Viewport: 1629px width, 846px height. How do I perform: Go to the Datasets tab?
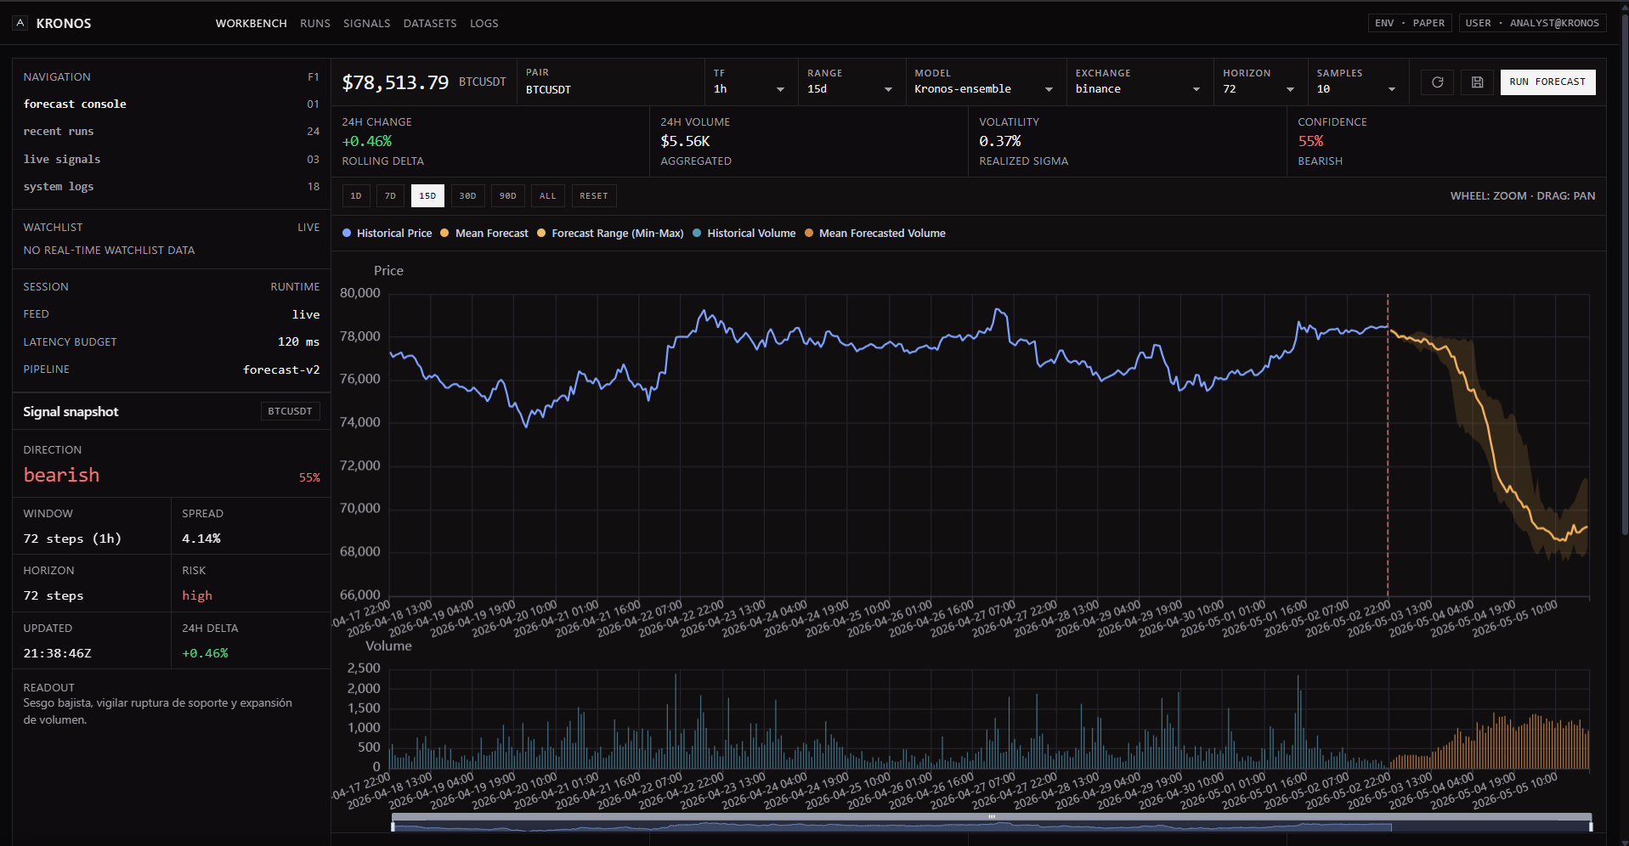(x=430, y=24)
